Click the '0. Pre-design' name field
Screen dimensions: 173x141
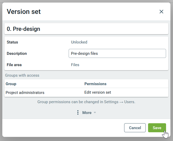pos(86,29)
